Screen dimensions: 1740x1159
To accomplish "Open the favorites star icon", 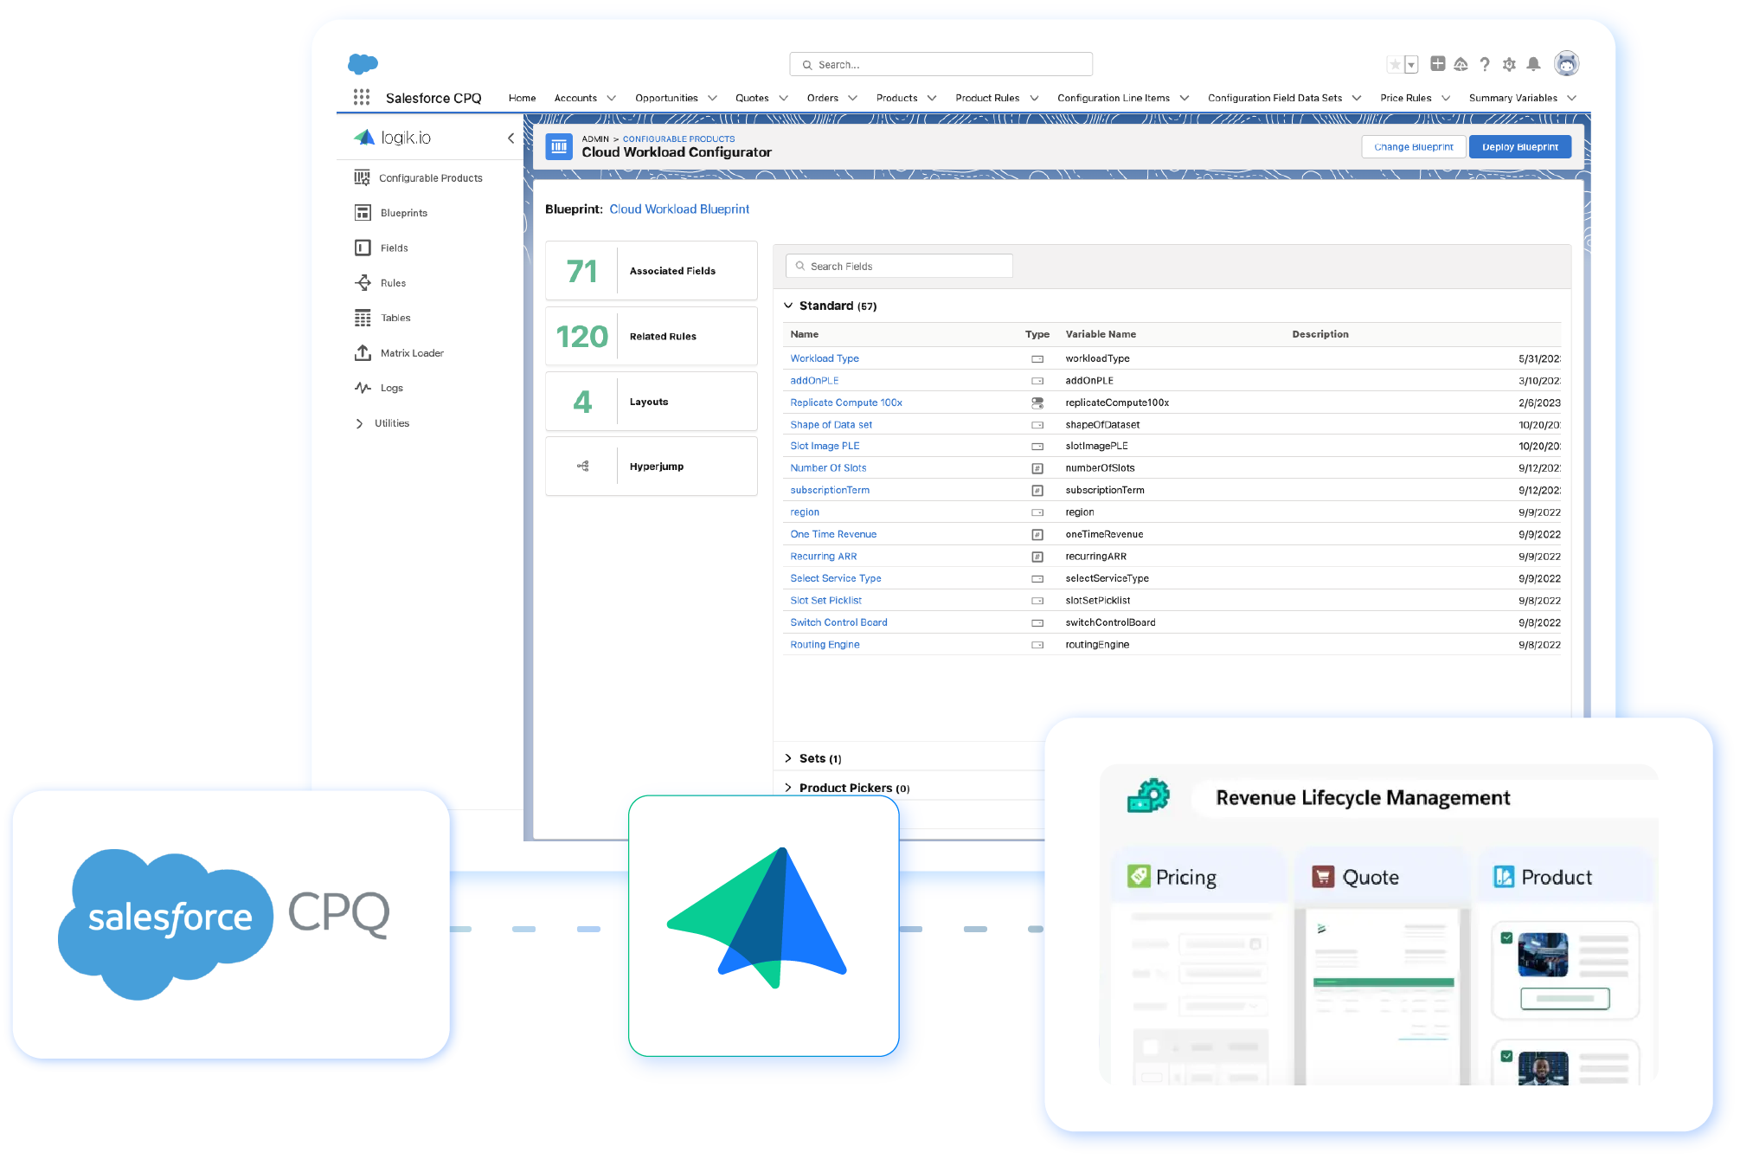I will (1395, 64).
